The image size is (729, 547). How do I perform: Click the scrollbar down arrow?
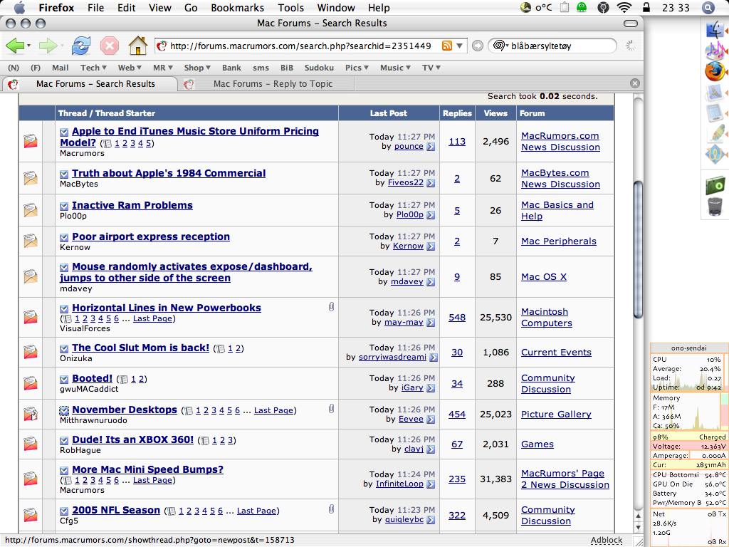point(639,528)
